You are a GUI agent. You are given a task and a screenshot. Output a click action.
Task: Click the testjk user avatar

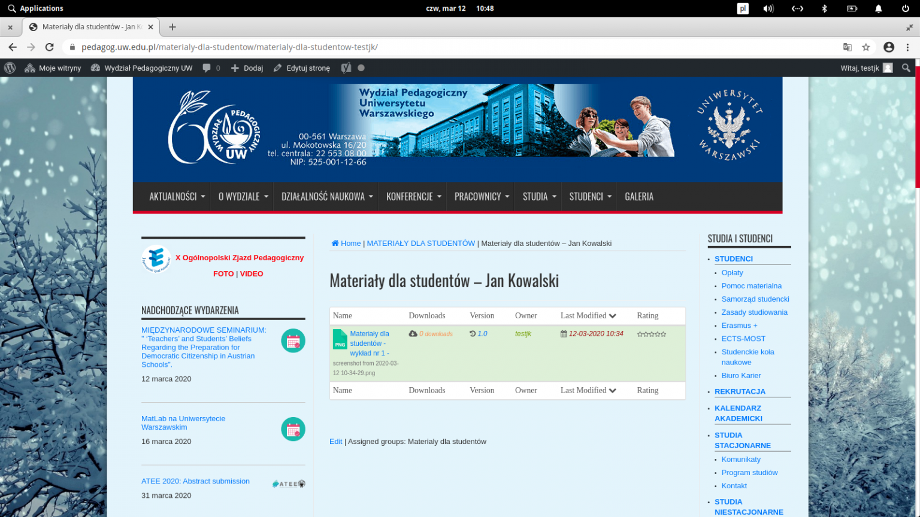tap(888, 68)
